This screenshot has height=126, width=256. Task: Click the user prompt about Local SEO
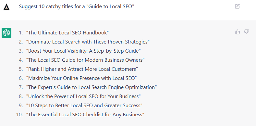[76, 6]
